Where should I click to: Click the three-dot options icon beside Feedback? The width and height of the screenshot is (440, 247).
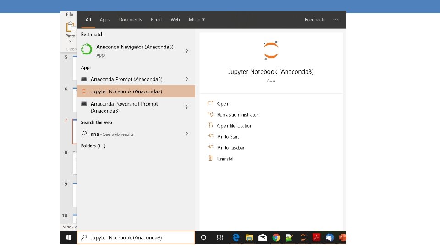(x=336, y=20)
